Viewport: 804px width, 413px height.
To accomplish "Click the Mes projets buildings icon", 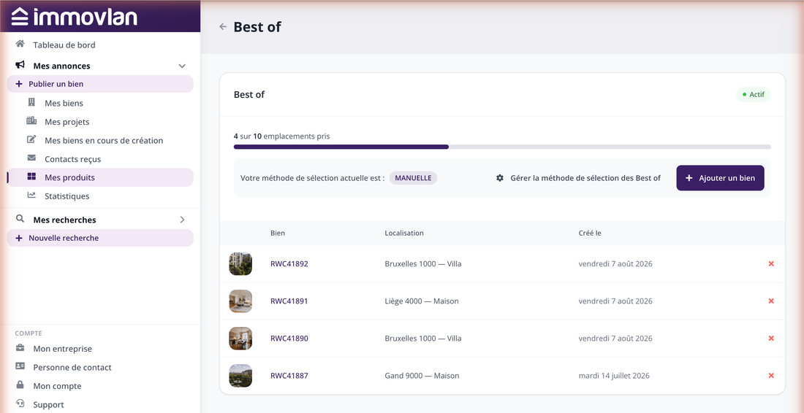I will 31,121.
